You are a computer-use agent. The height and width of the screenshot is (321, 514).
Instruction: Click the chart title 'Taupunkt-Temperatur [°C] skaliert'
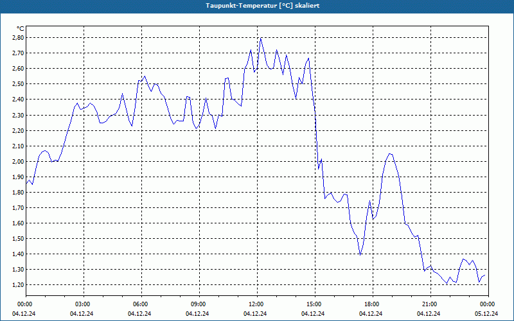263,6
